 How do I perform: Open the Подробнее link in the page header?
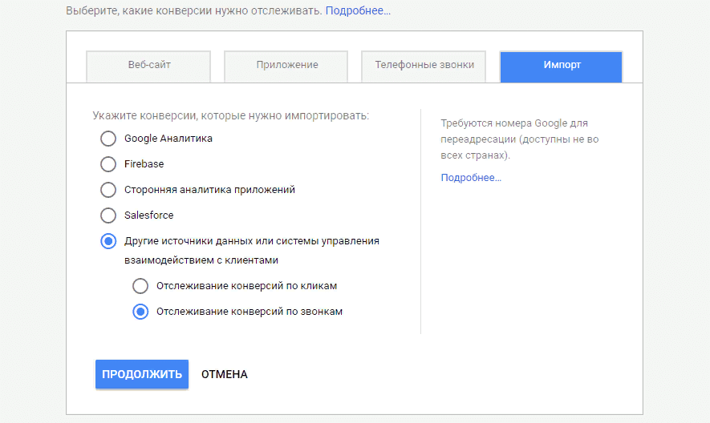[x=358, y=11]
